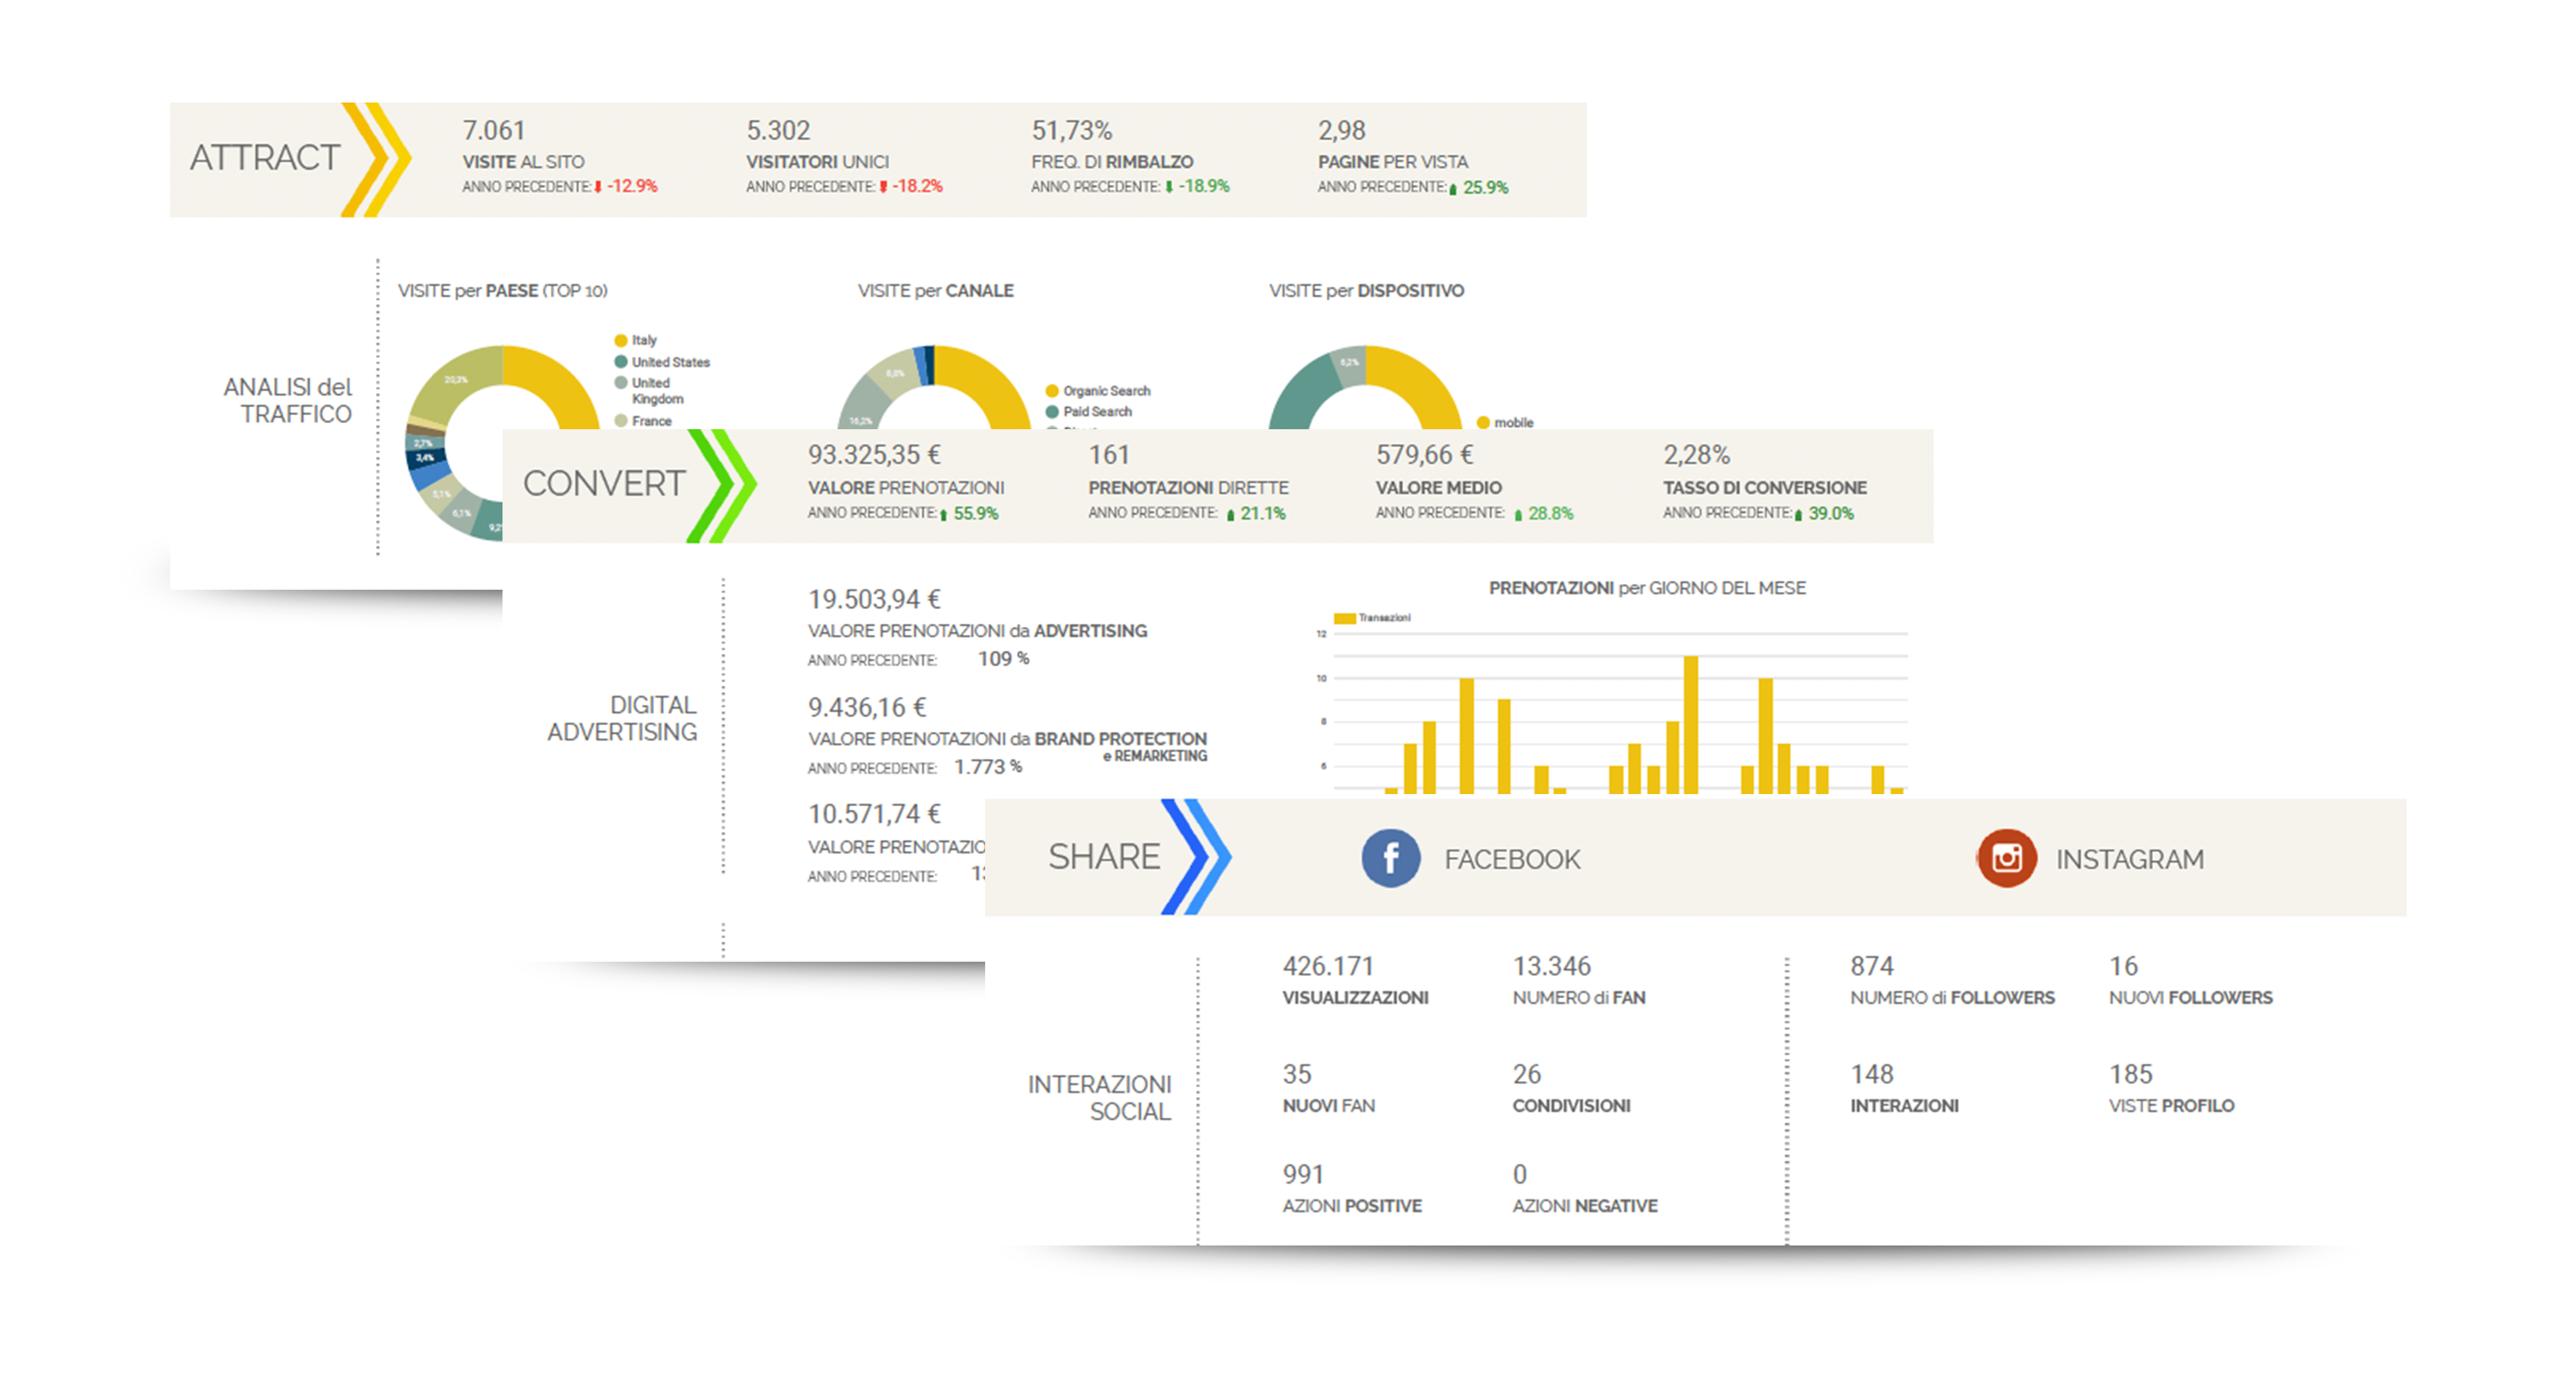The height and width of the screenshot is (1387, 2576).
Task: Click the 109 % previous year value
Action: point(1003,659)
